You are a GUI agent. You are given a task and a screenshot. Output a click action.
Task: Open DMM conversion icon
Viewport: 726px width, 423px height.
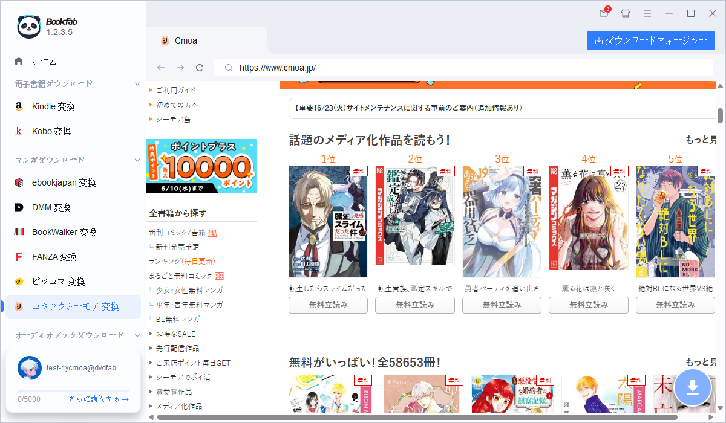pos(19,207)
